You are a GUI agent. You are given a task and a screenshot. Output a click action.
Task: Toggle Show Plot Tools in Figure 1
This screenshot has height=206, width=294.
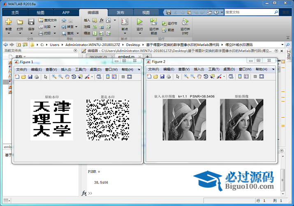coord(130,77)
